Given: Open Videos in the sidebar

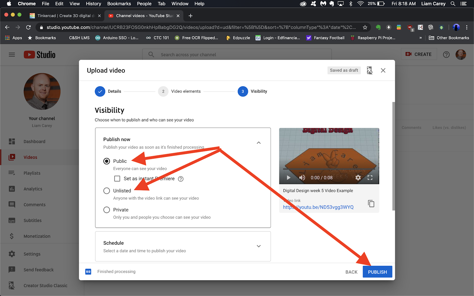Looking at the screenshot, I should click(x=30, y=157).
